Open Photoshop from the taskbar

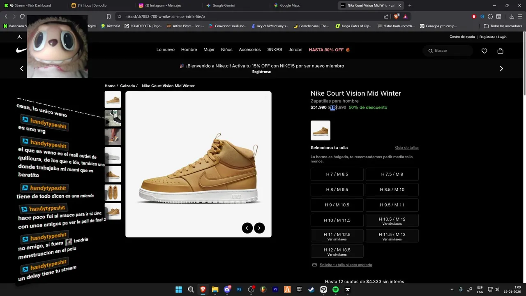click(239, 289)
